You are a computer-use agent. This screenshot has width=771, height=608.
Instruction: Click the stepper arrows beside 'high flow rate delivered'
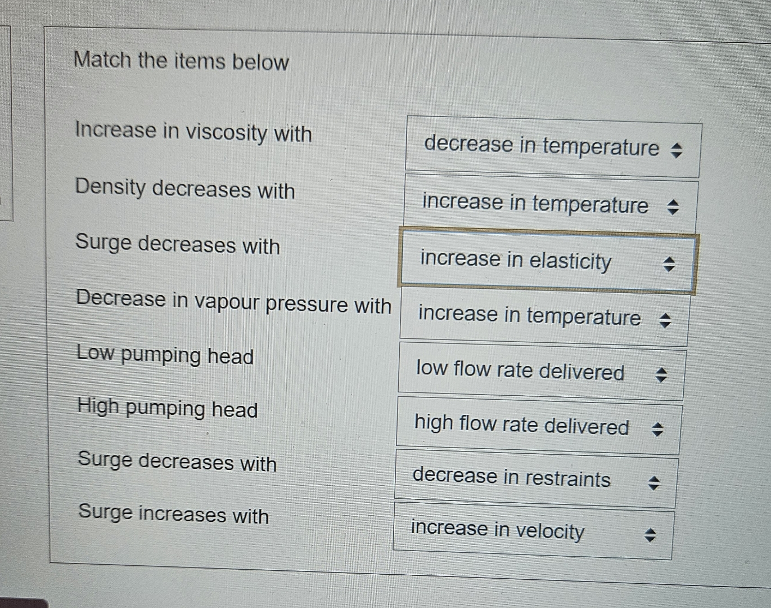pyautogui.click(x=658, y=428)
